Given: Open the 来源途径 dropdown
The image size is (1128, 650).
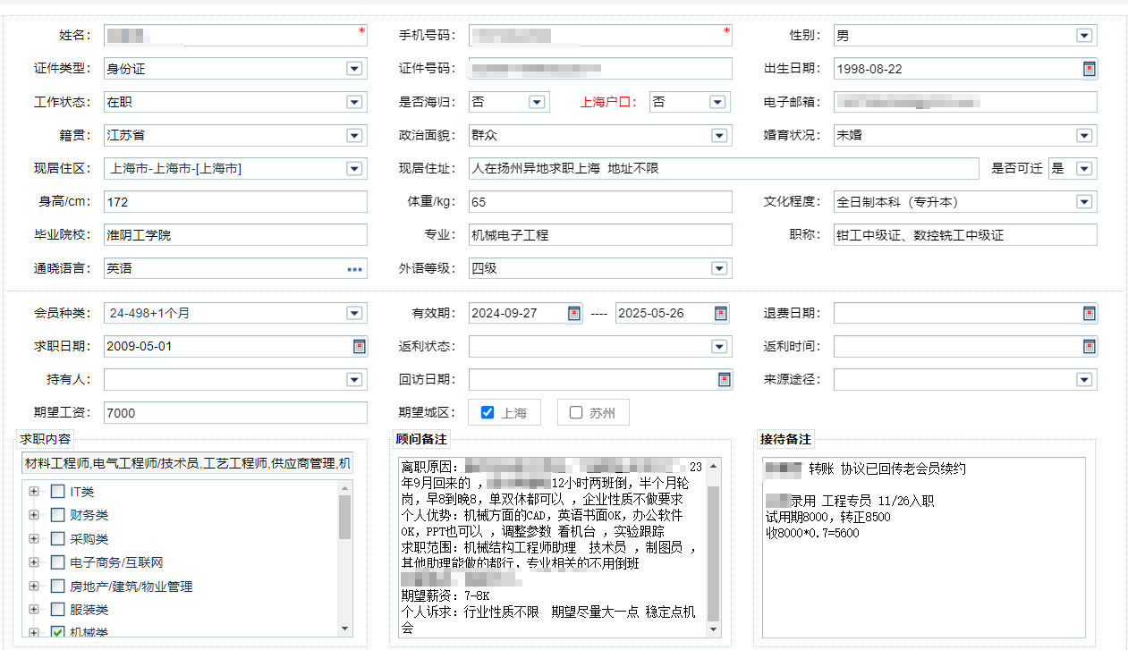Looking at the screenshot, I should pyautogui.click(x=1084, y=379).
